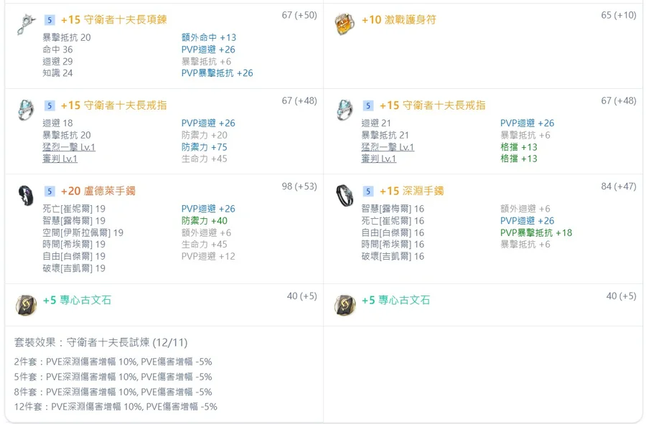Screen dimensions: 646x424
Task: Click the level 5 badge next to 深淵手鐲
Action: (368, 192)
